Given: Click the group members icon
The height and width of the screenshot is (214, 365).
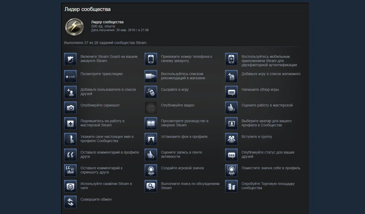Looking at the screenshot, I should coord(231,139).
